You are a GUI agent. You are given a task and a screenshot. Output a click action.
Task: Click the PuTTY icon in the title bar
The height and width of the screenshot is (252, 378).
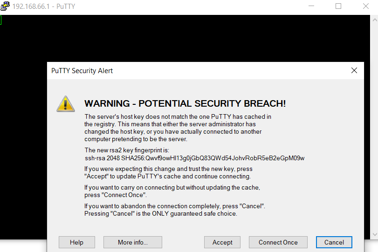tap(5, 6)
